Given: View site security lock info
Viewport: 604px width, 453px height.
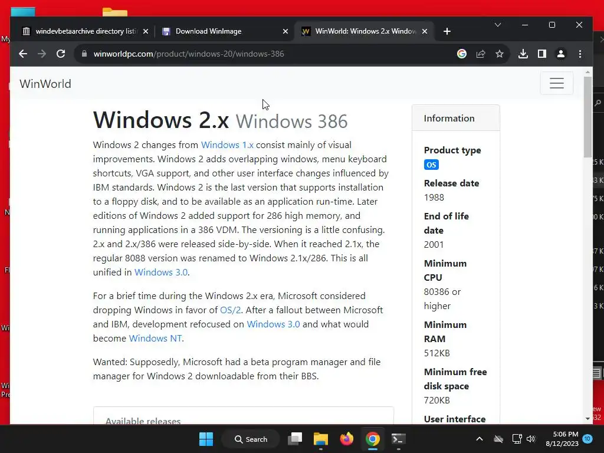Looking at the screenshot, I should point(84,54).
